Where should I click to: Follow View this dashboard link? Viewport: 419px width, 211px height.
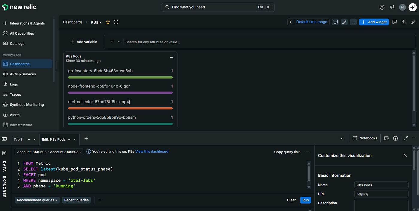[152, 152]
